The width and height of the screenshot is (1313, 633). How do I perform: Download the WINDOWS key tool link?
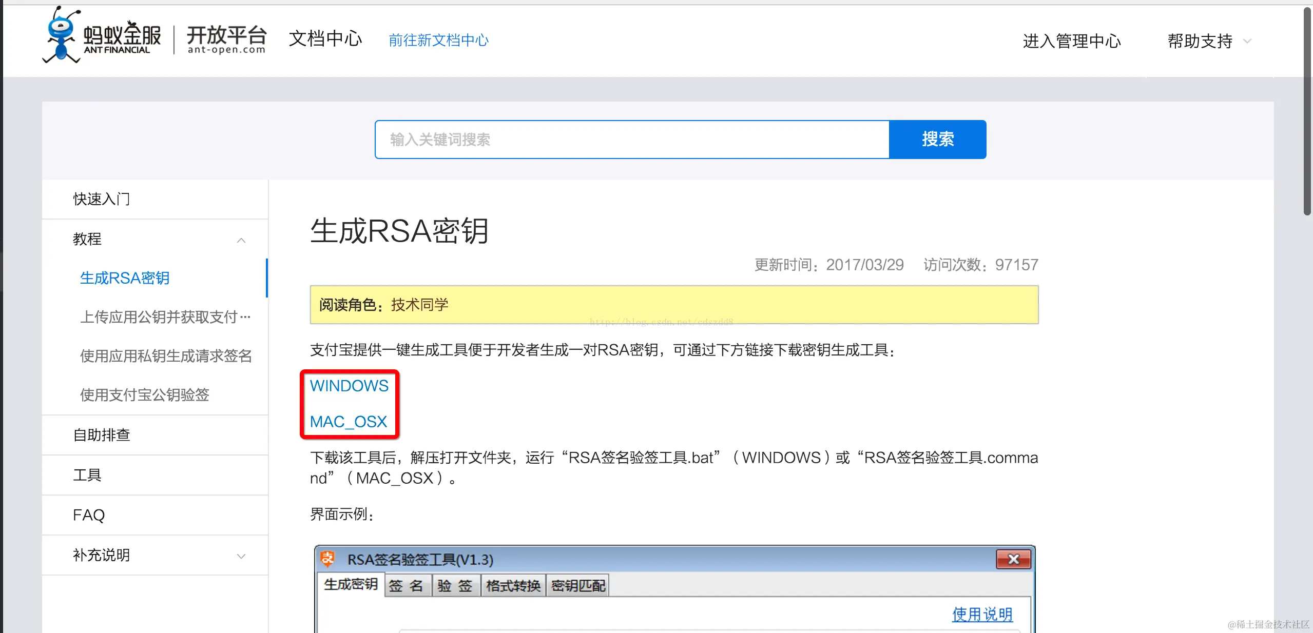point(349,386)
